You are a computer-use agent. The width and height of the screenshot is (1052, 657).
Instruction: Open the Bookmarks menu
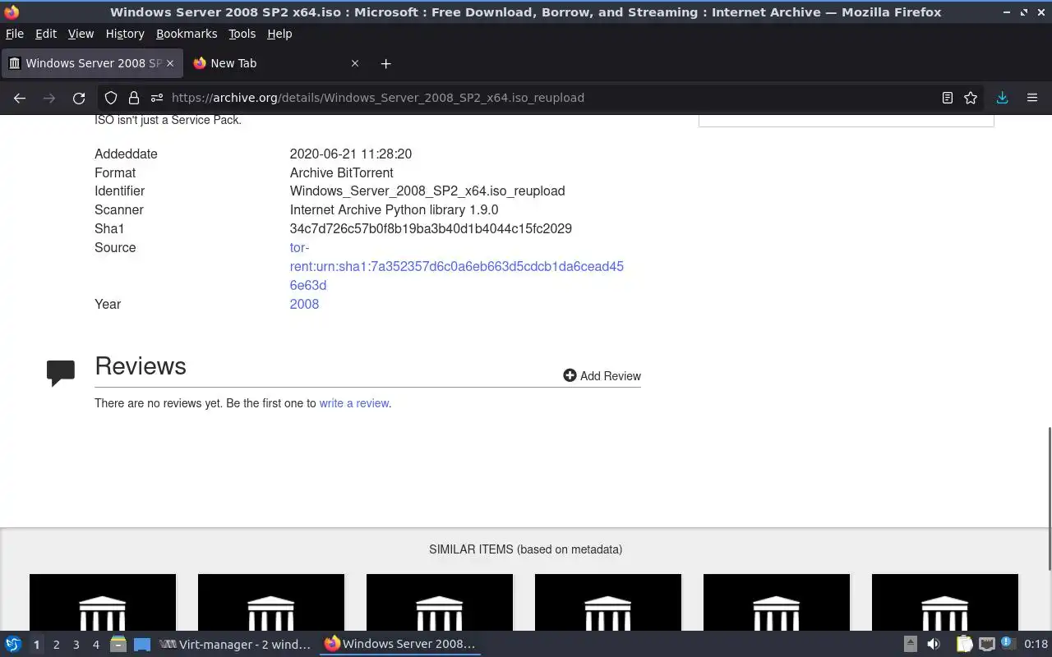tap(187, 34)
